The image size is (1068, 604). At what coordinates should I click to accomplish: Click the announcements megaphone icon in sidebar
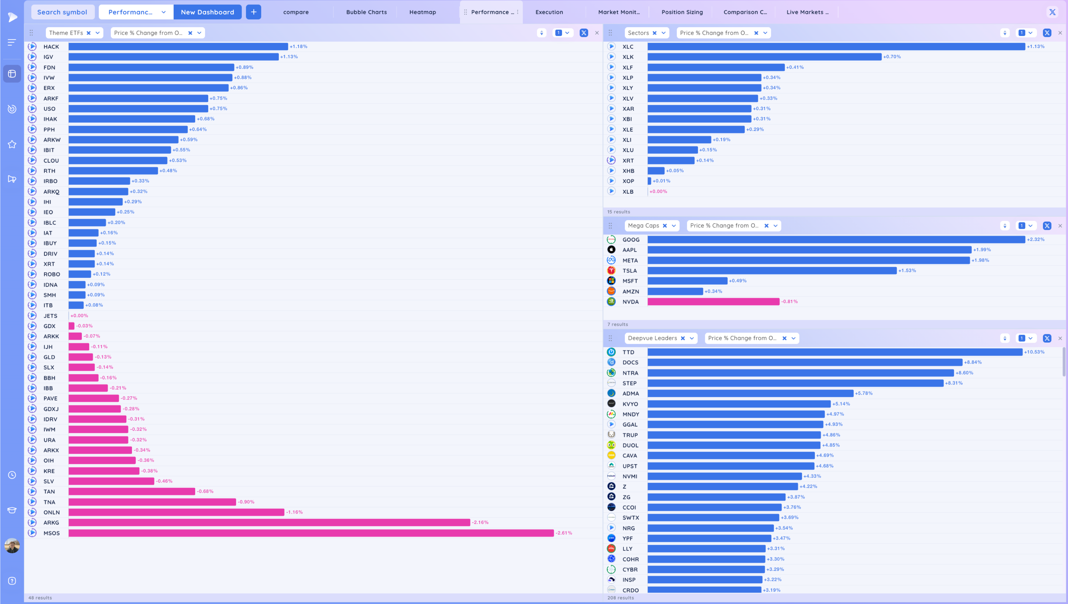tap(12, 179)
